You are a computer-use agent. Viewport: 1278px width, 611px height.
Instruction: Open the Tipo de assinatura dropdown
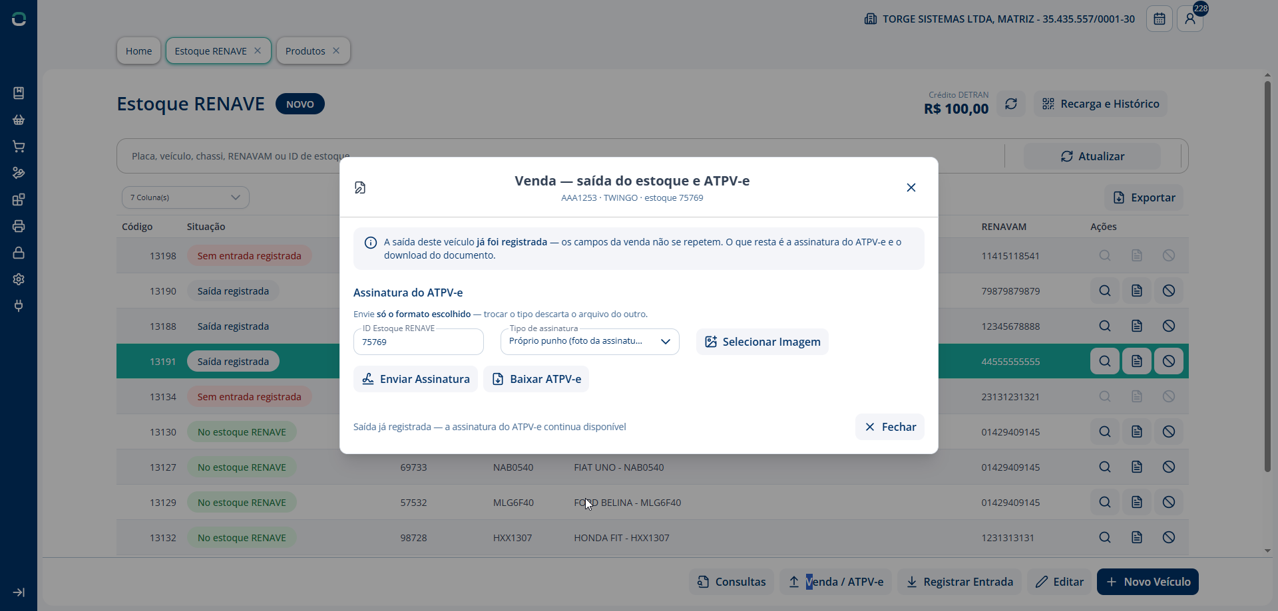point(590,342)
